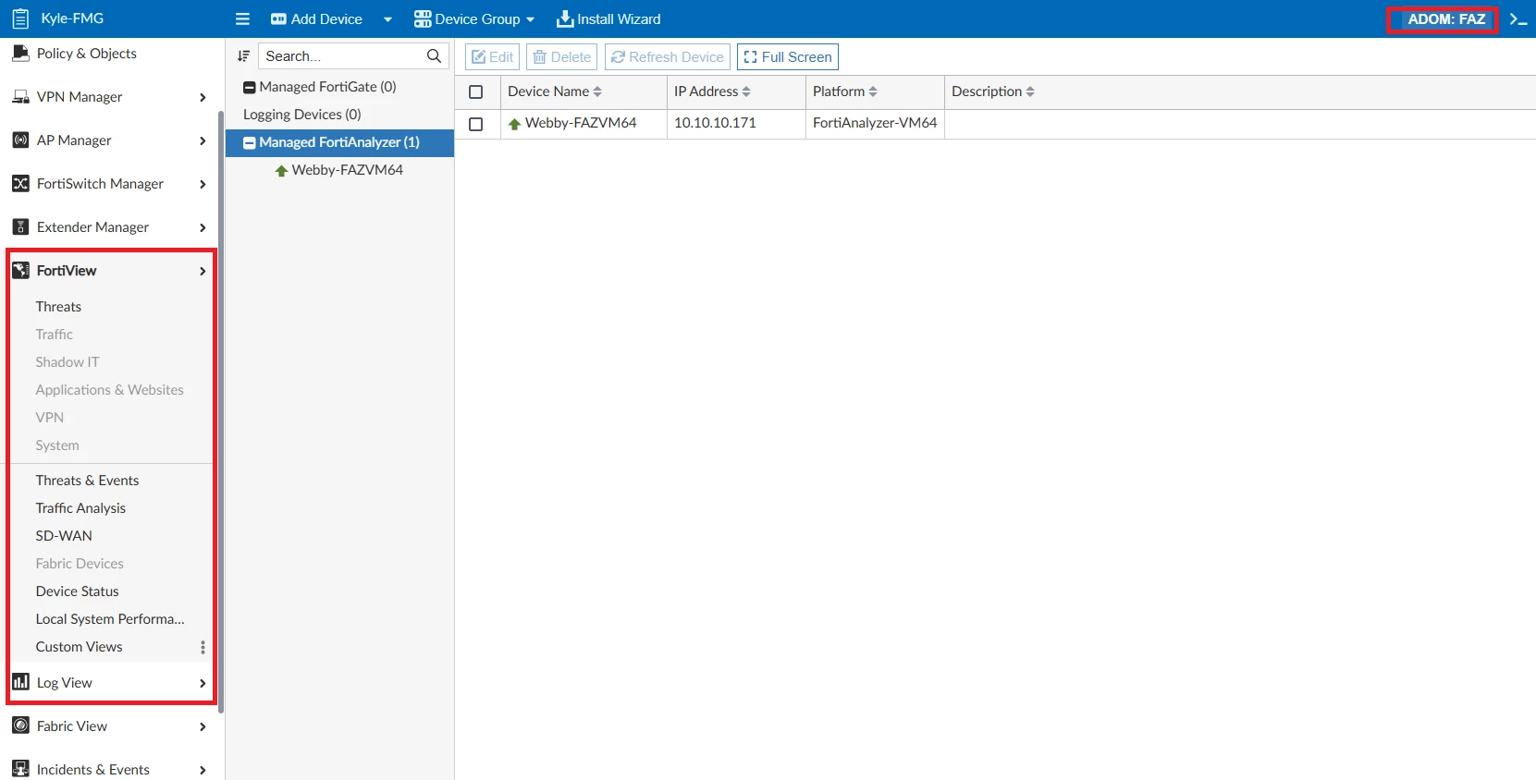This screenshot has width=1536, height=780.
Task: Select Webby-FAZVM64 in device tree
Action: click(347, 170)
